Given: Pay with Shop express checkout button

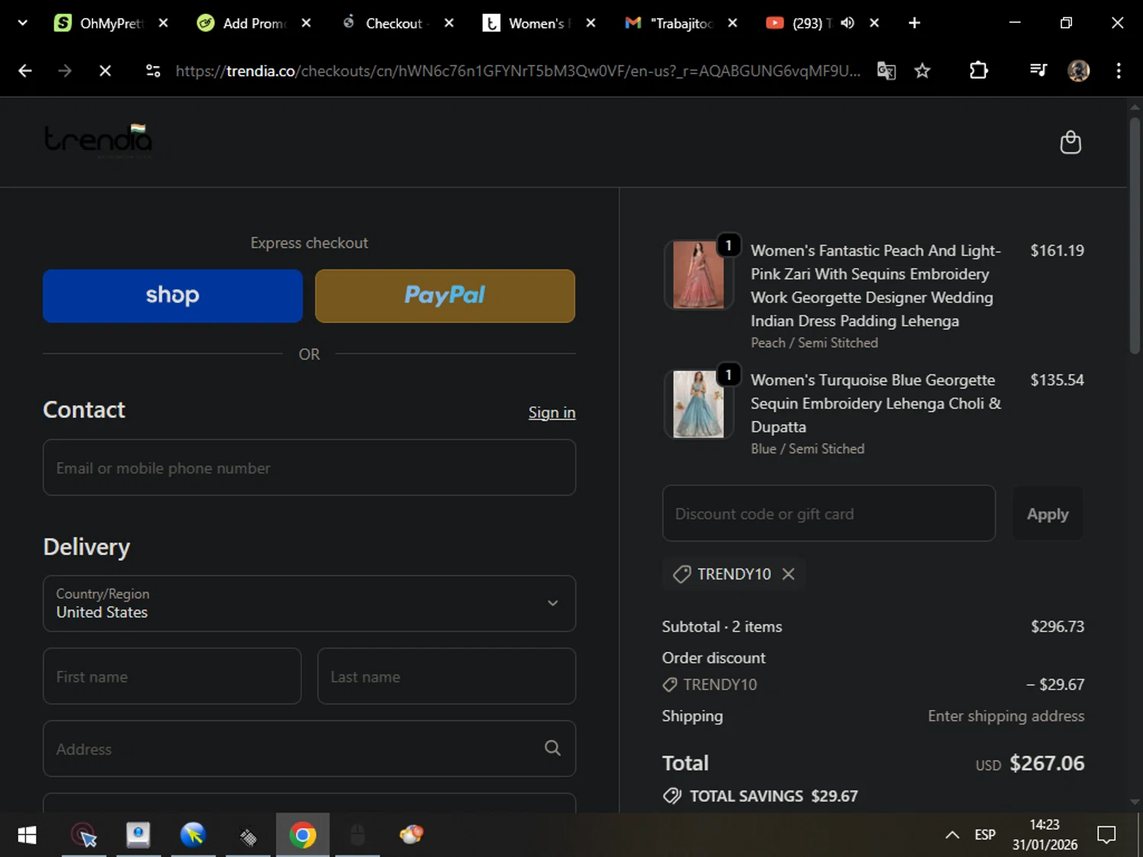Looking at the screenshot, I should click(x=173, y=296).
